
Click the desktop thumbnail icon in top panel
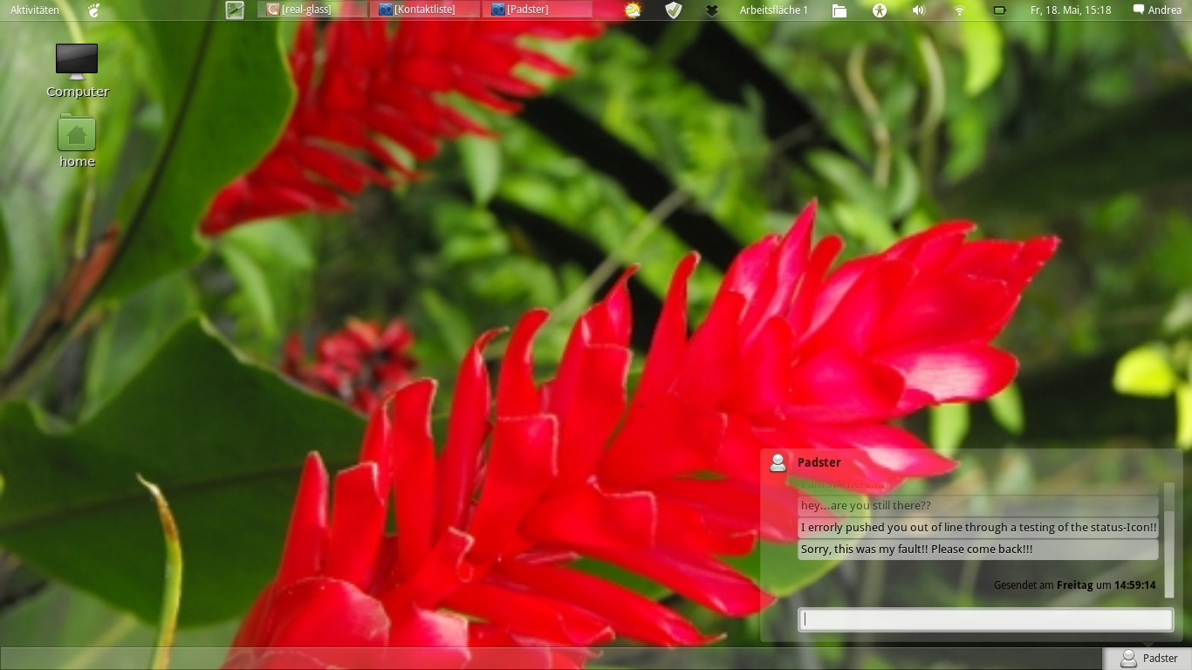[x=235, y=10]
